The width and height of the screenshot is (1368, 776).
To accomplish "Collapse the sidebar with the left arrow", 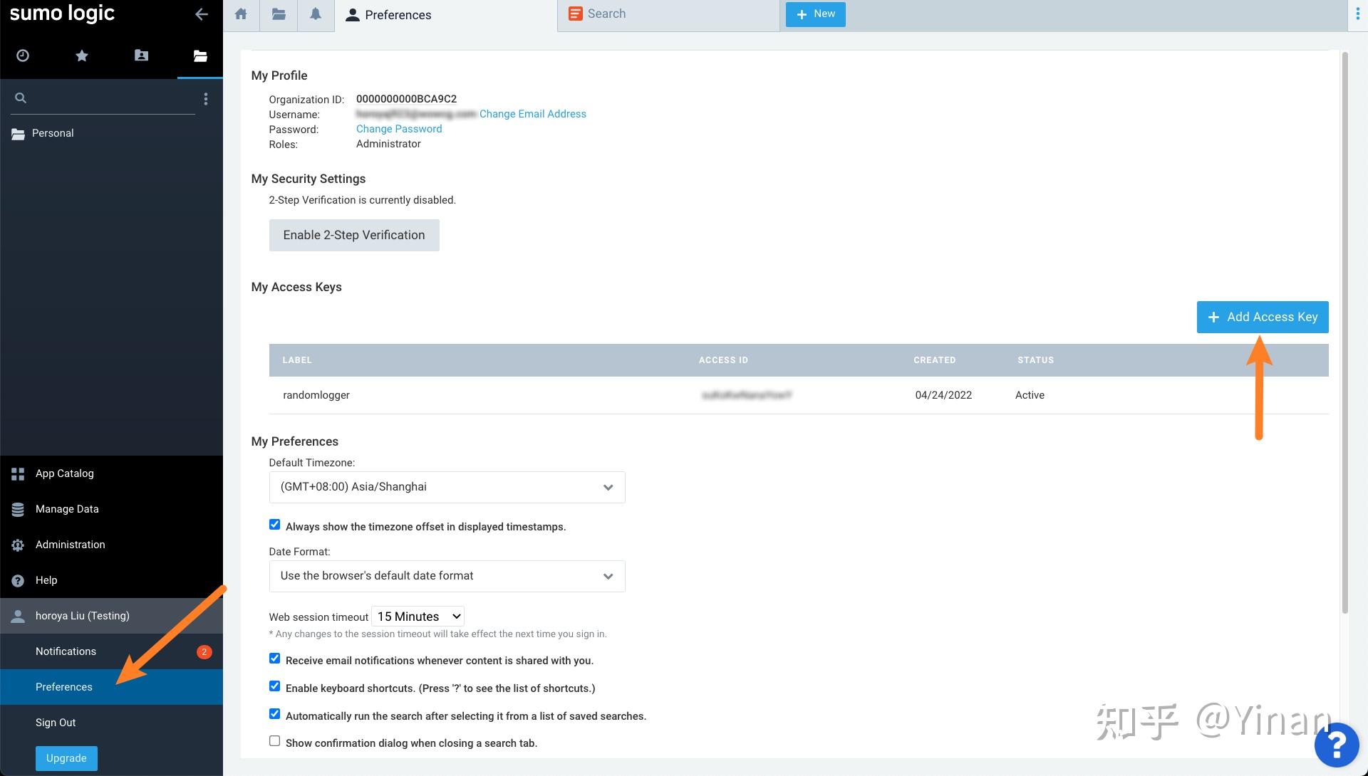I will (x=202, y=14).
